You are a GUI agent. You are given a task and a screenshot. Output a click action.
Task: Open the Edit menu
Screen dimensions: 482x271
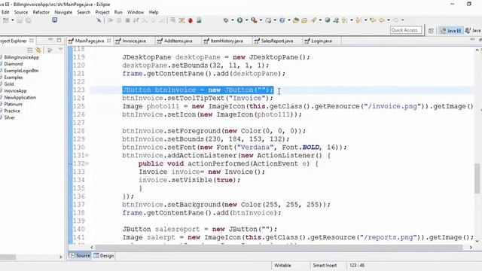(x=5, y=12)
